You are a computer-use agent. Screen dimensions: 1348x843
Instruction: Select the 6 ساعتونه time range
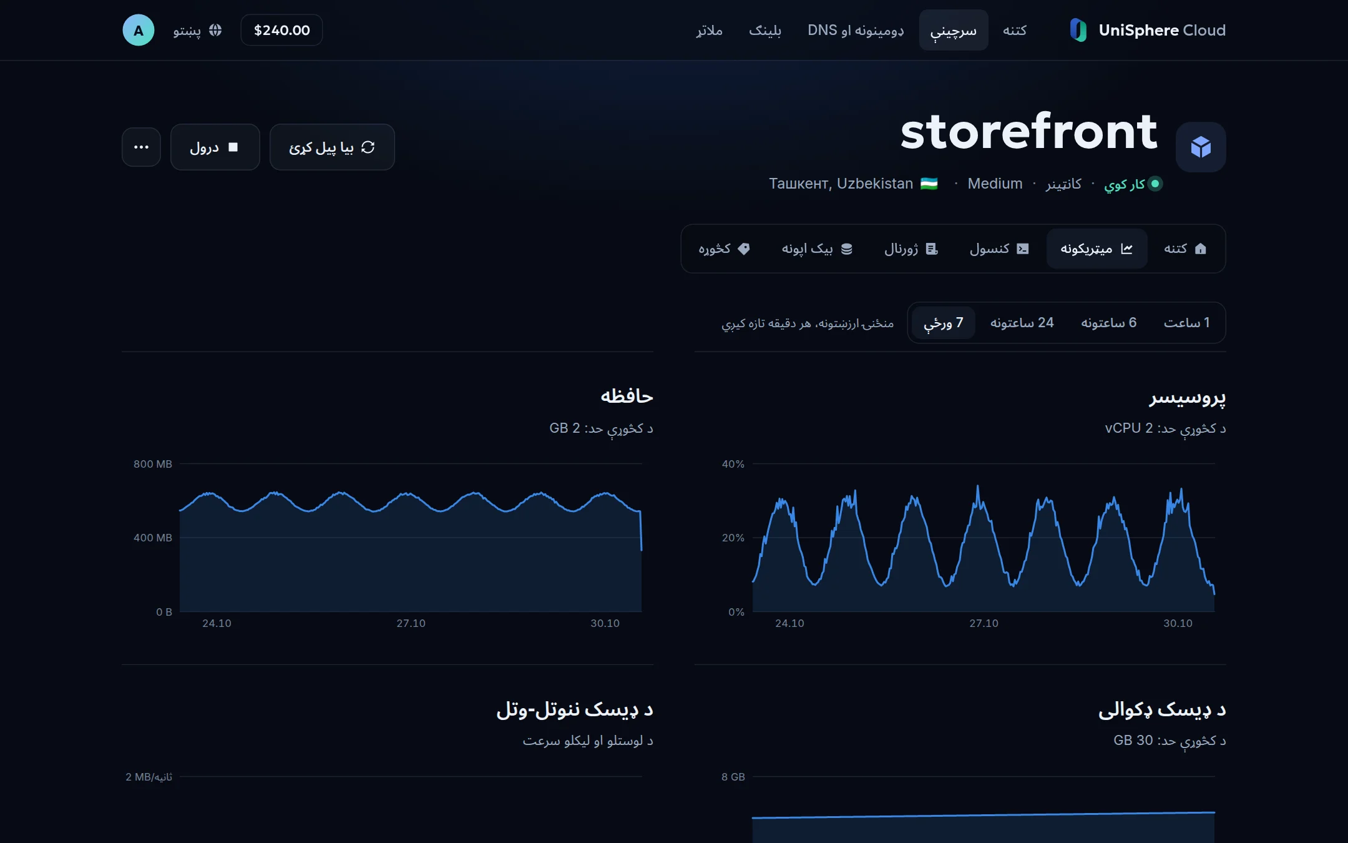tap(1109, 323)
